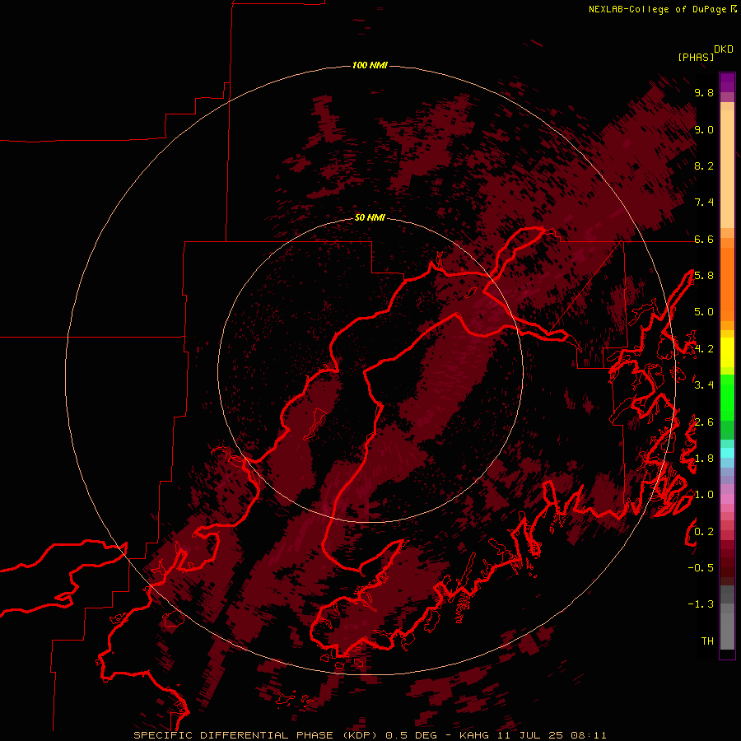
Task: Click the 4.2 value on color scale
Action: pyautogui.click(x=704, y=349)
